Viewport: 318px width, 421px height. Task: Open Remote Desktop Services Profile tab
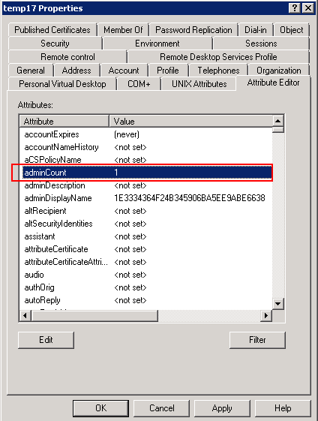point(218,56)
